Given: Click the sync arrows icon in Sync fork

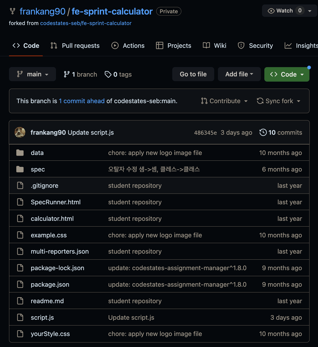Looking at the screenshot, I should pos(260,101).
